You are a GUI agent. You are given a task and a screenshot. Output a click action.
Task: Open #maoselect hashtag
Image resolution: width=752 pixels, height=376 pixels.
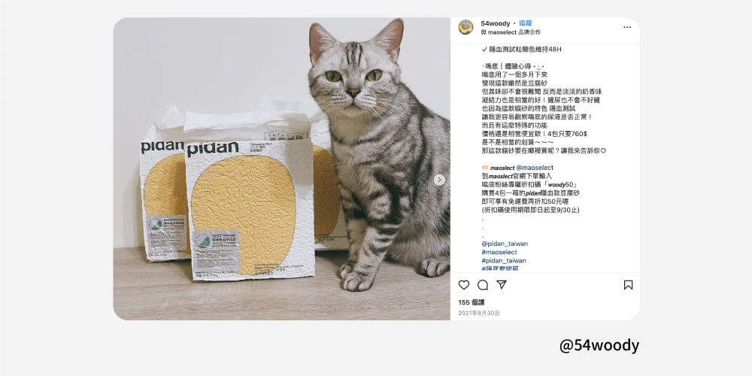tap(499, 252)
